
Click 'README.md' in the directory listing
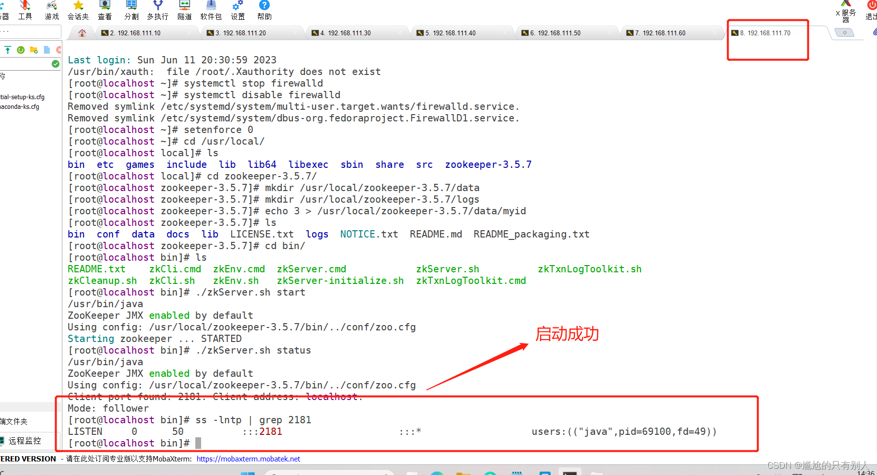[x=436, y=234]
